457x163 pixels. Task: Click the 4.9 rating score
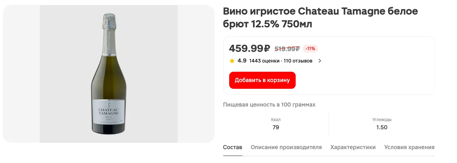(242, 61)
